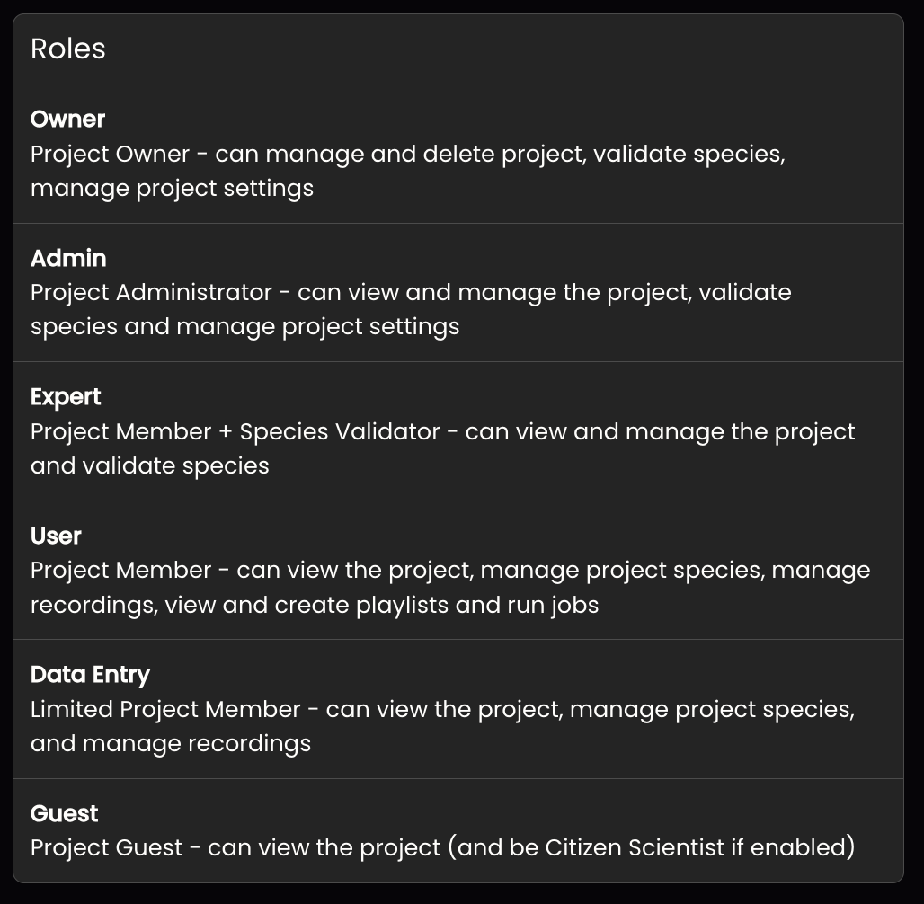924x904 pixels.
Task: Click 'manage project settings' in Owner row
Action: 172,189
